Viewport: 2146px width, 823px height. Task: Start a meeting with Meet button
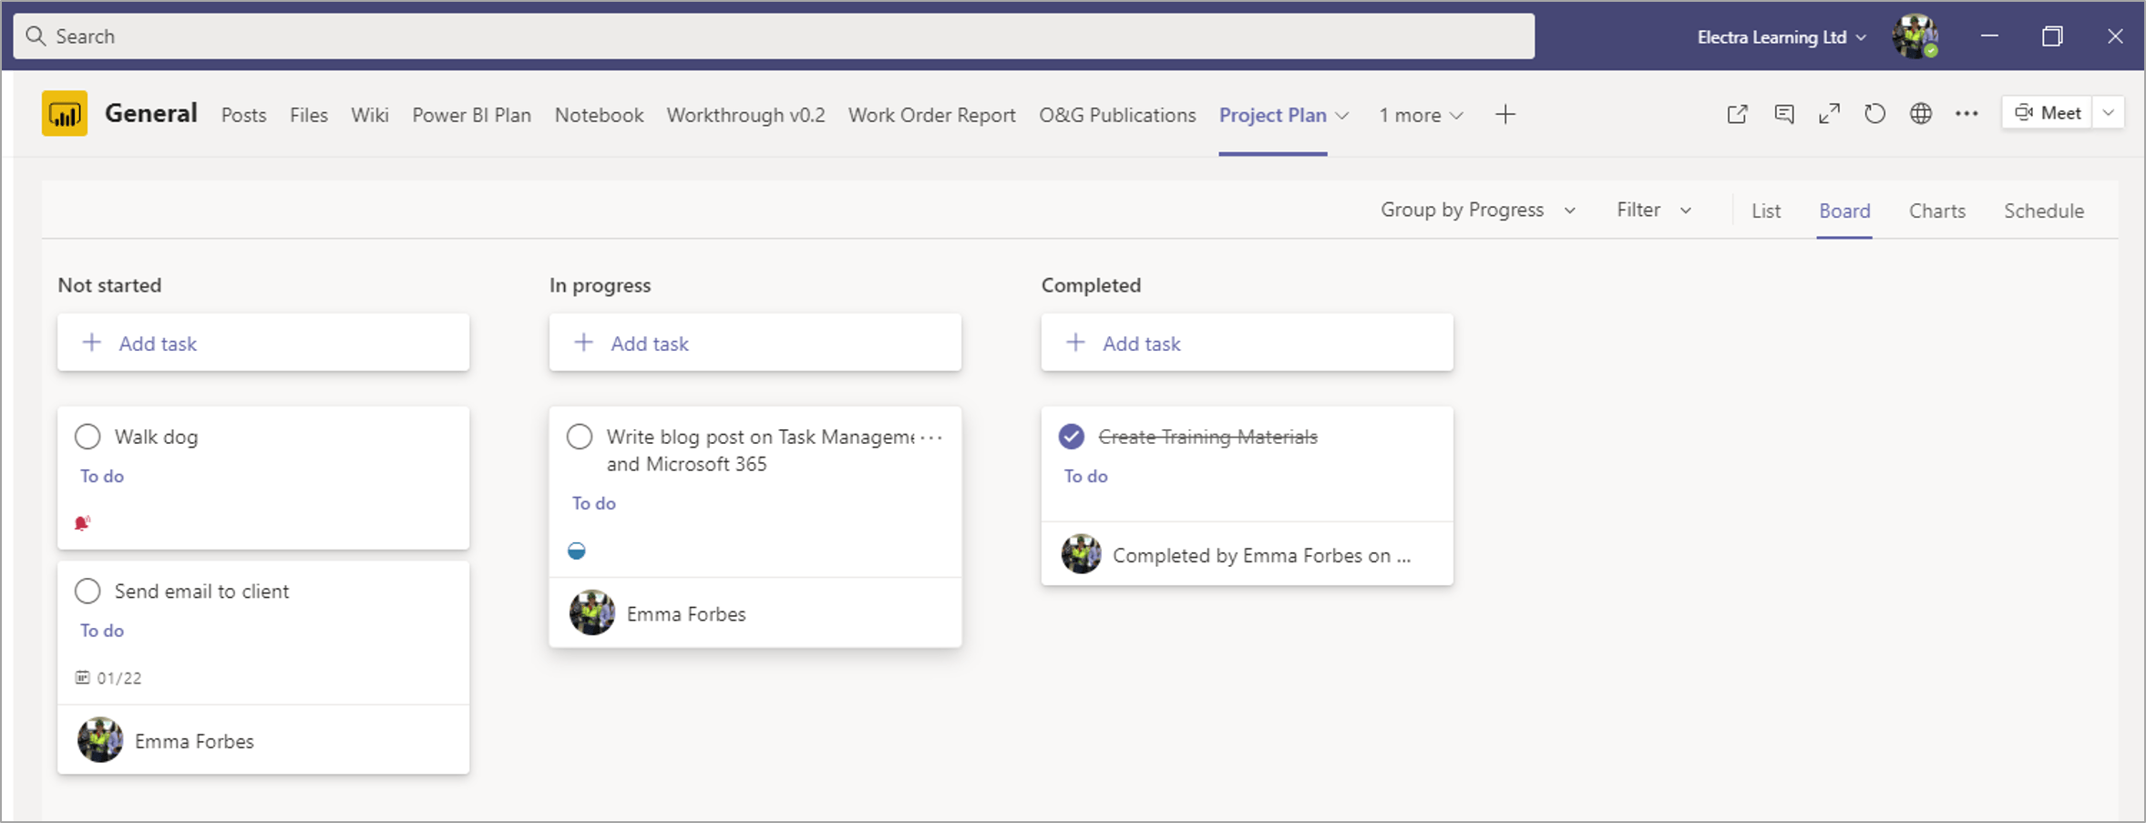click(2047, 113)
